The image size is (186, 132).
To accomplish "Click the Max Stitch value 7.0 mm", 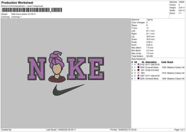I will 150,48.
